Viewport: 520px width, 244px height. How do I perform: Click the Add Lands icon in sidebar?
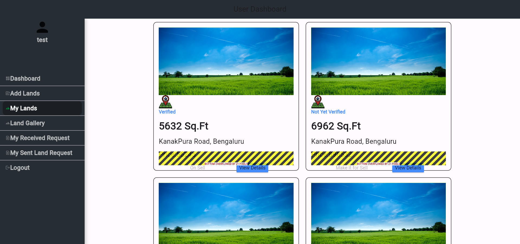[x=8, y=93]
